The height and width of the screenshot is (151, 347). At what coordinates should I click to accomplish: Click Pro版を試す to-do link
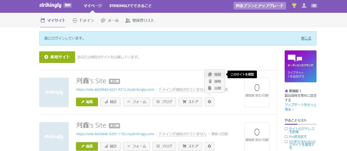click(298, 137)
